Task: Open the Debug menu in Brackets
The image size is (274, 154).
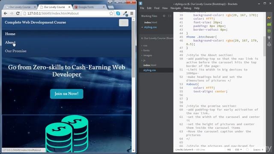Action: (x=187, y=8)
